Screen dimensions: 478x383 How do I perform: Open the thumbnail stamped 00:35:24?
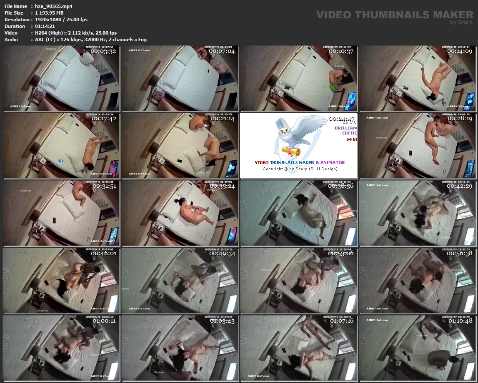180,213
